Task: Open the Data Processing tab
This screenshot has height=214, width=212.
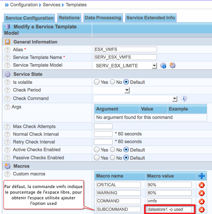Action: pyautogui.click(x=103, y=18)
